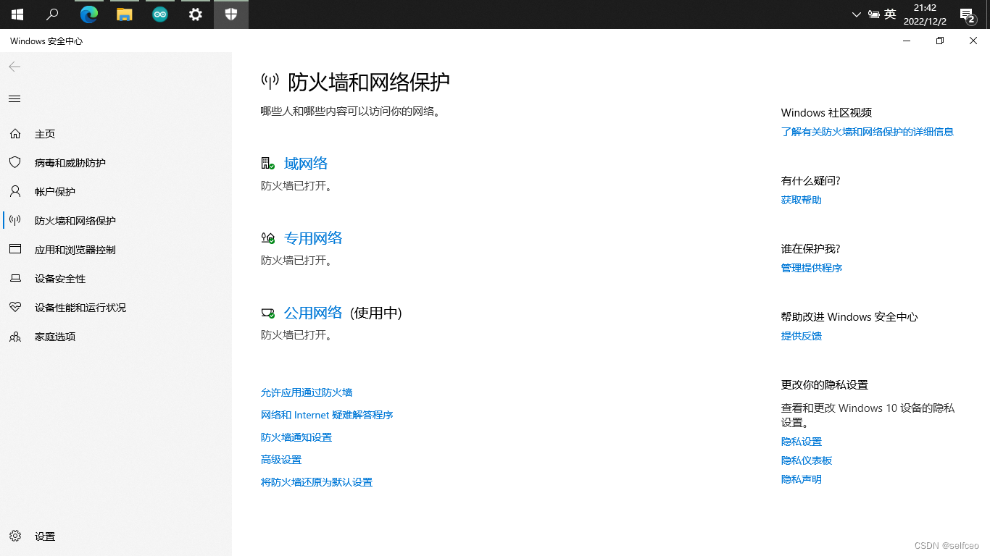Minimize the Windows 安全中心 window
Screen dimensions: 990x556
907,41
